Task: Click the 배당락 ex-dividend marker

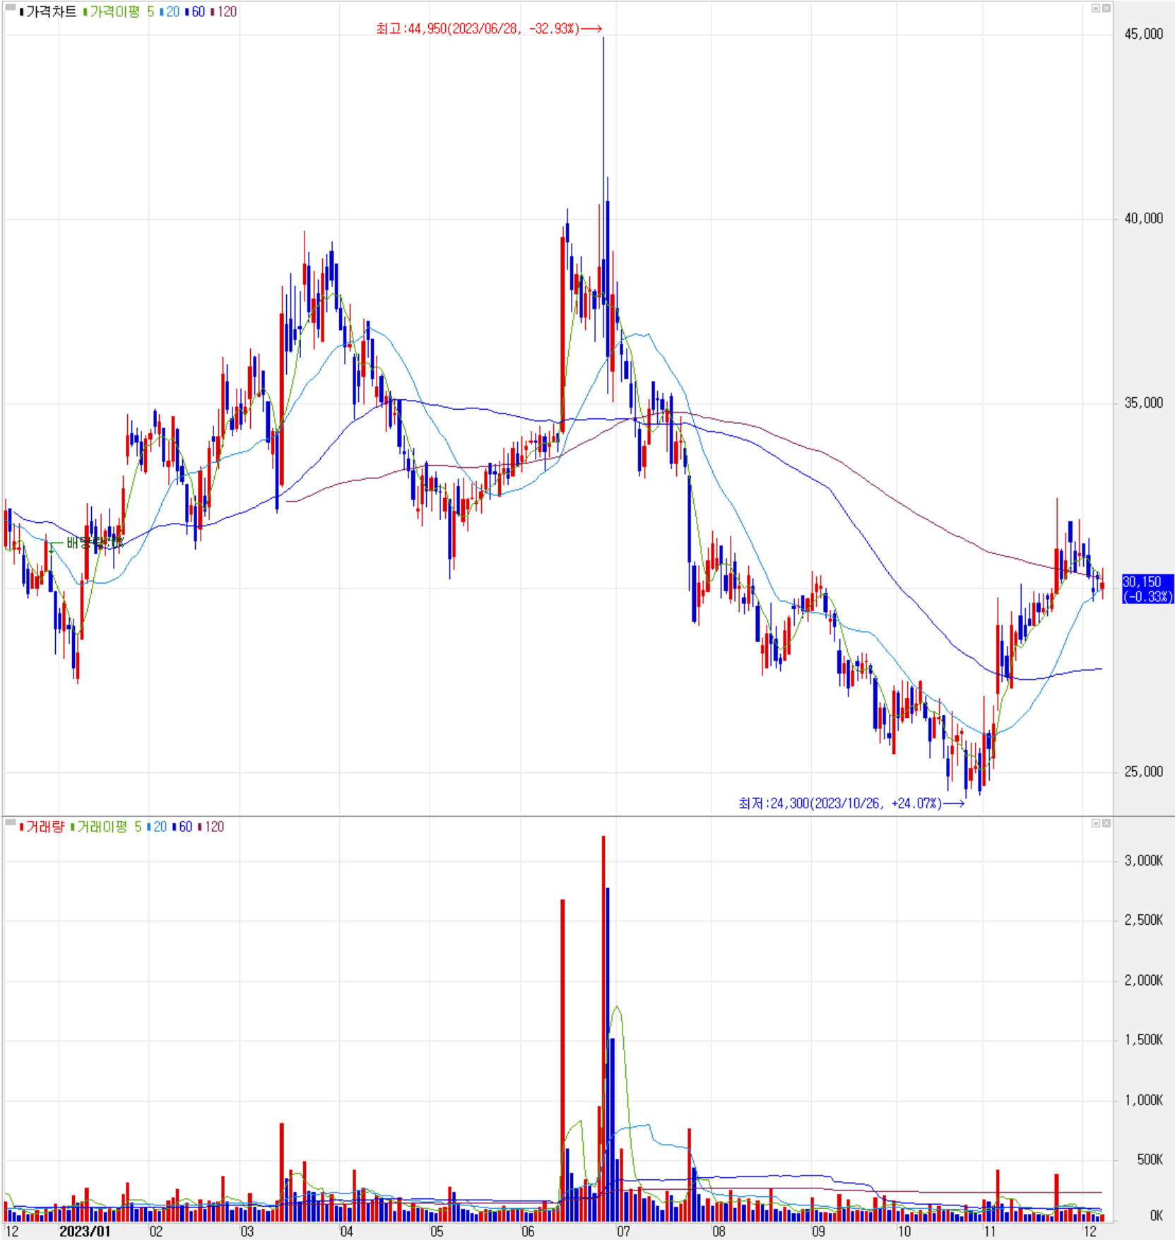Action: pyautogui.click(x=86, y=543)
